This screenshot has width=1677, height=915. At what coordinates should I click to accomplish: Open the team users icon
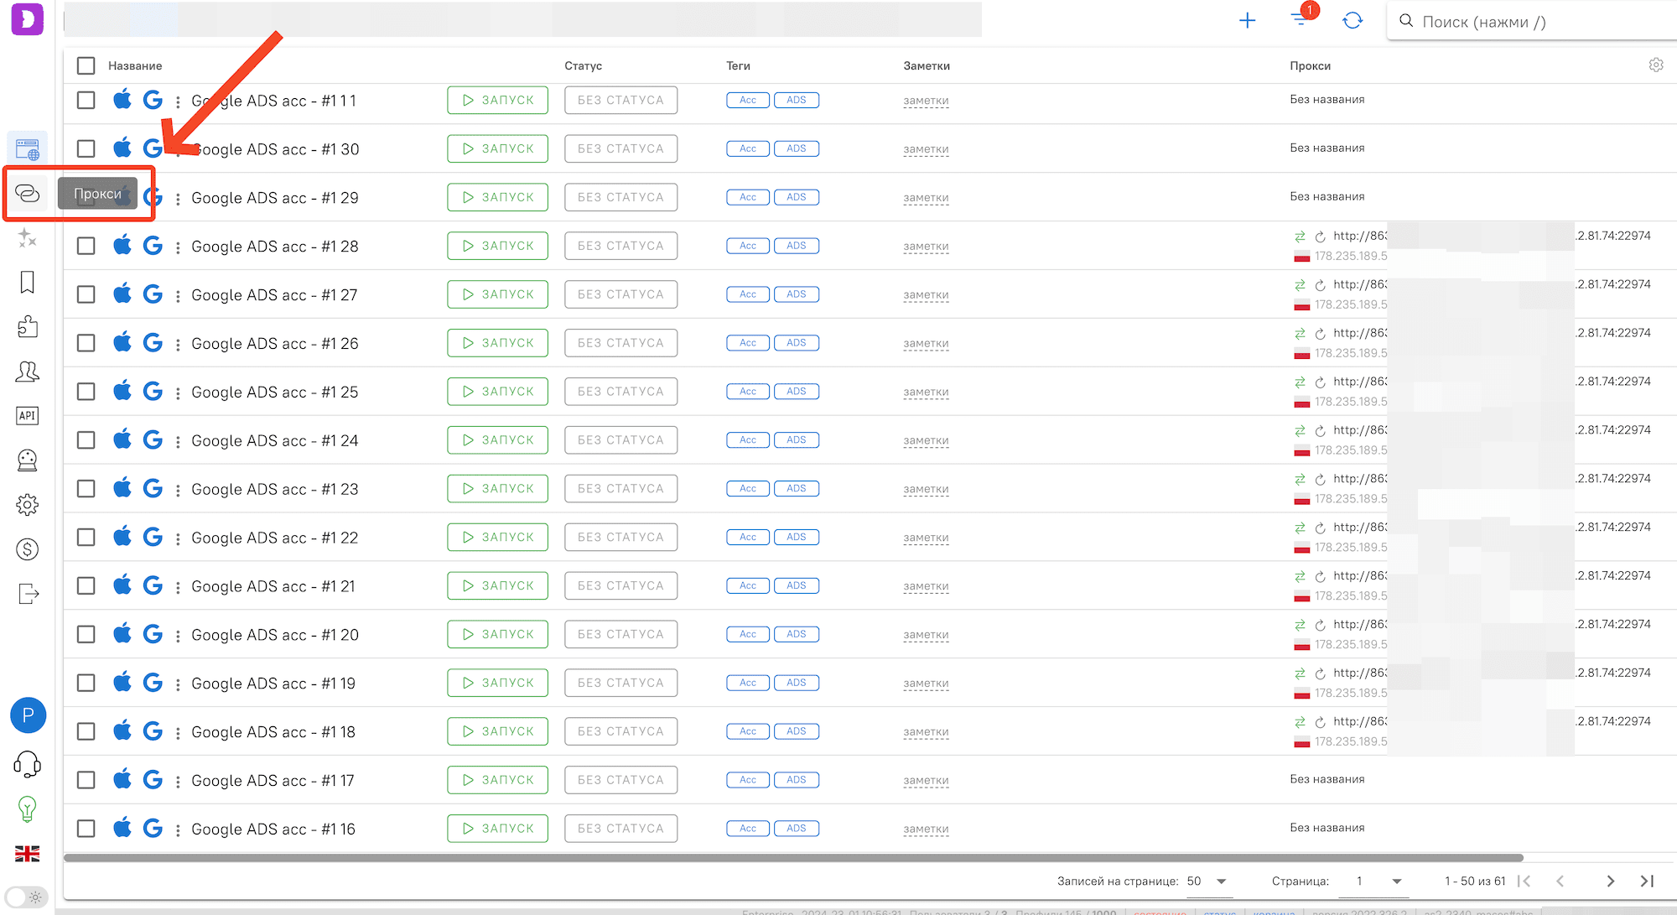pos(28,372)
